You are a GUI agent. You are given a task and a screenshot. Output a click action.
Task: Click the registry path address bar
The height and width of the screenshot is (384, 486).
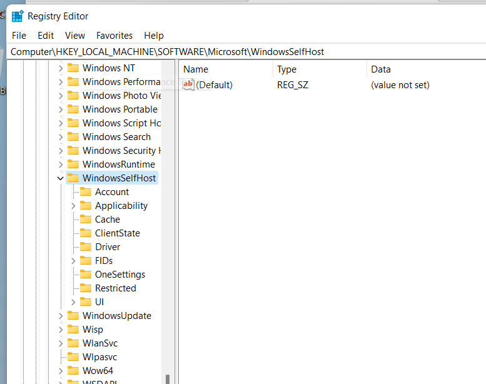click(246, 52)
